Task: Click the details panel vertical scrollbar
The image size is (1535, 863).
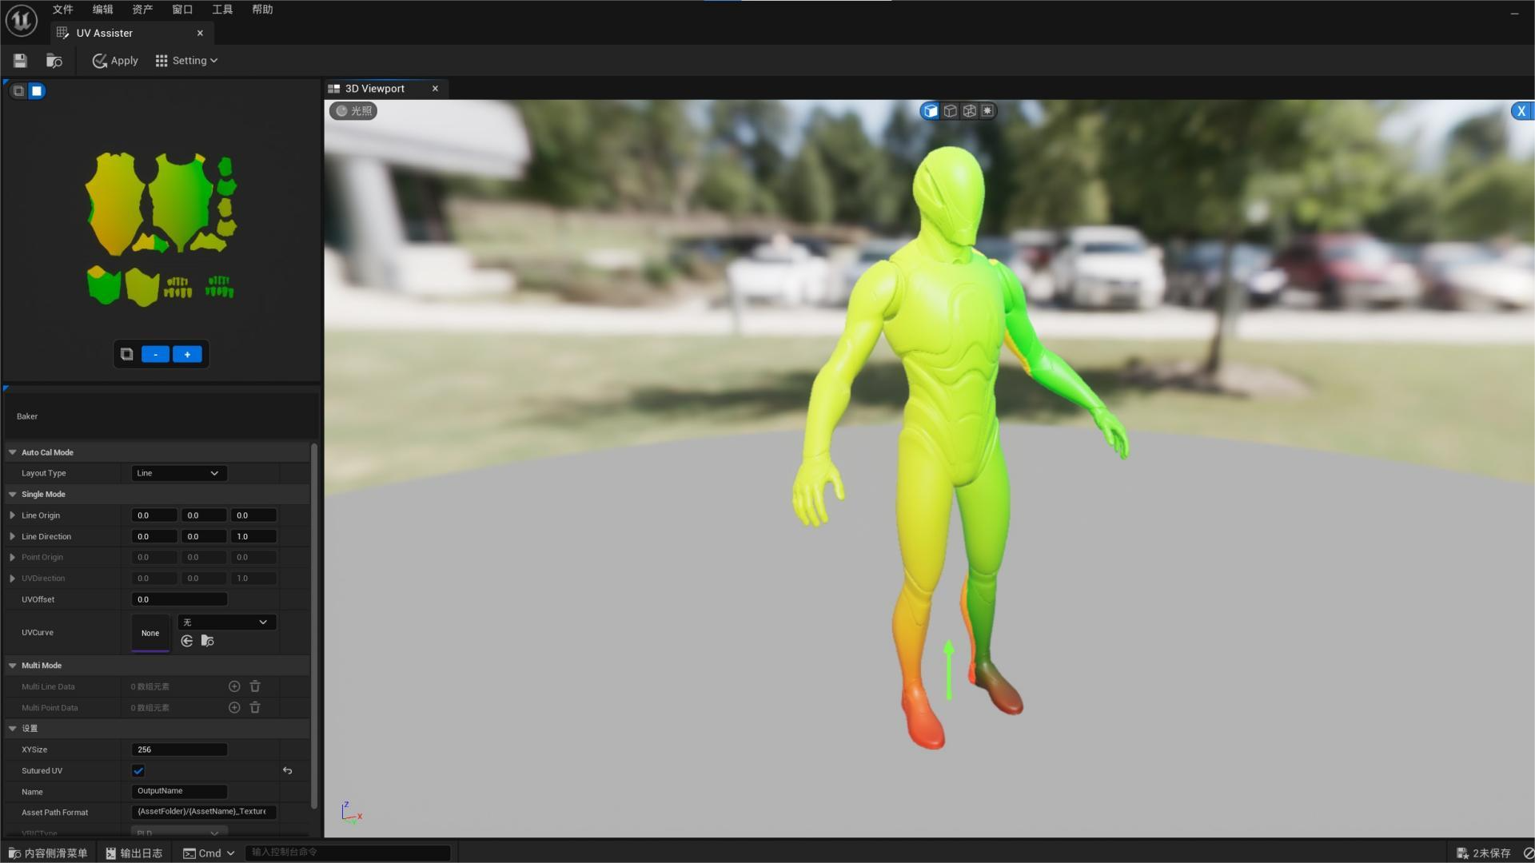Action: coord(314,625)
